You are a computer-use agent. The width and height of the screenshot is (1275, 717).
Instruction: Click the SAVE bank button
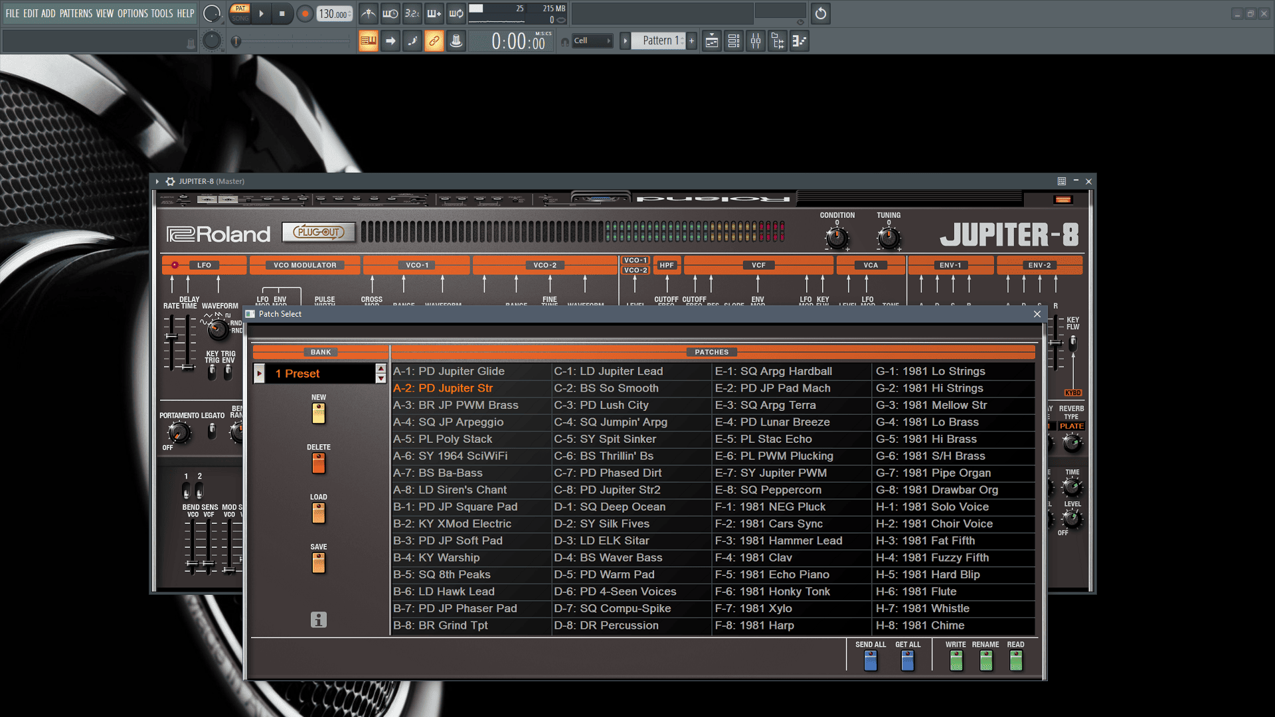coord(319,563)
